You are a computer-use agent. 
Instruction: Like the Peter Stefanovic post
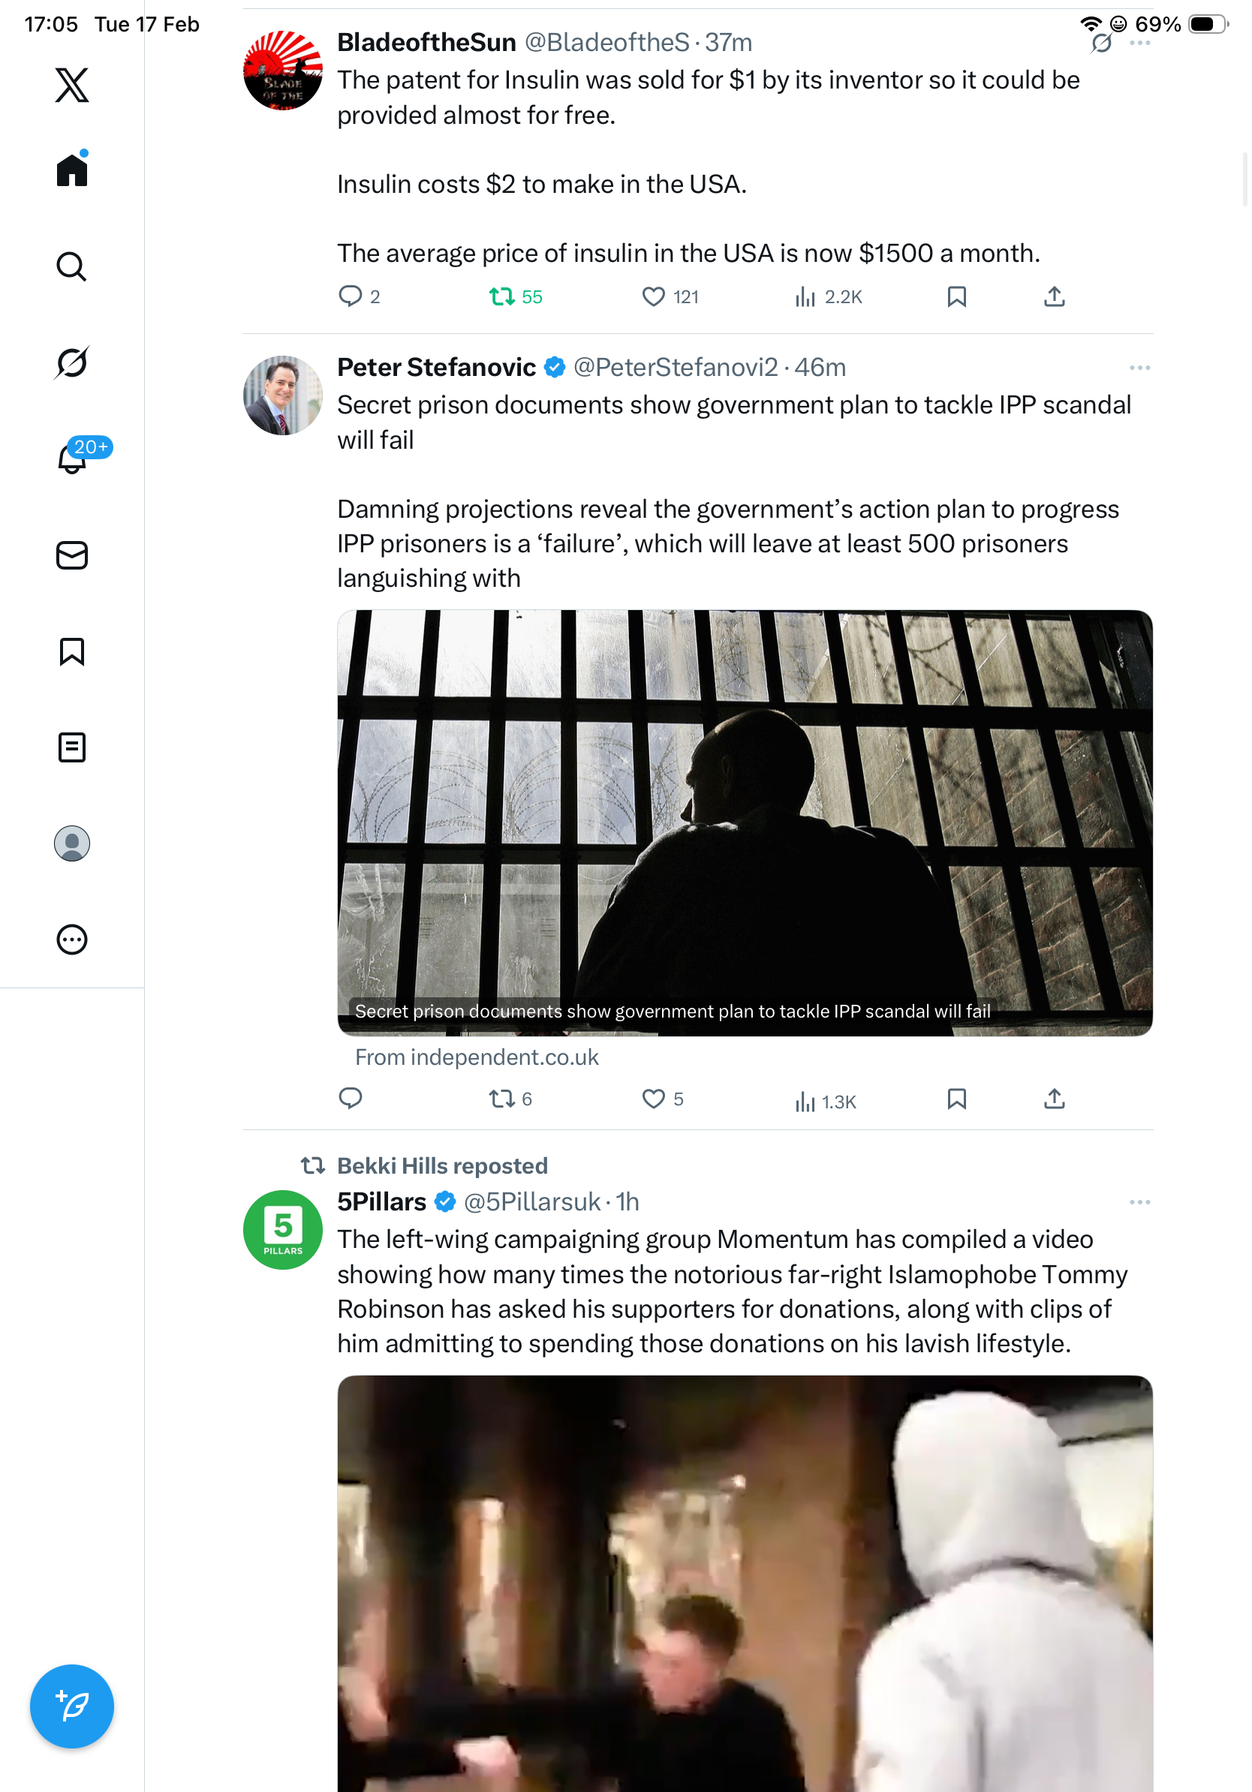(x=653, y=1099)
